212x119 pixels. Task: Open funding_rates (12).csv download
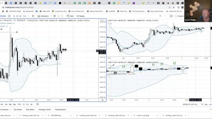click(174, 115)
